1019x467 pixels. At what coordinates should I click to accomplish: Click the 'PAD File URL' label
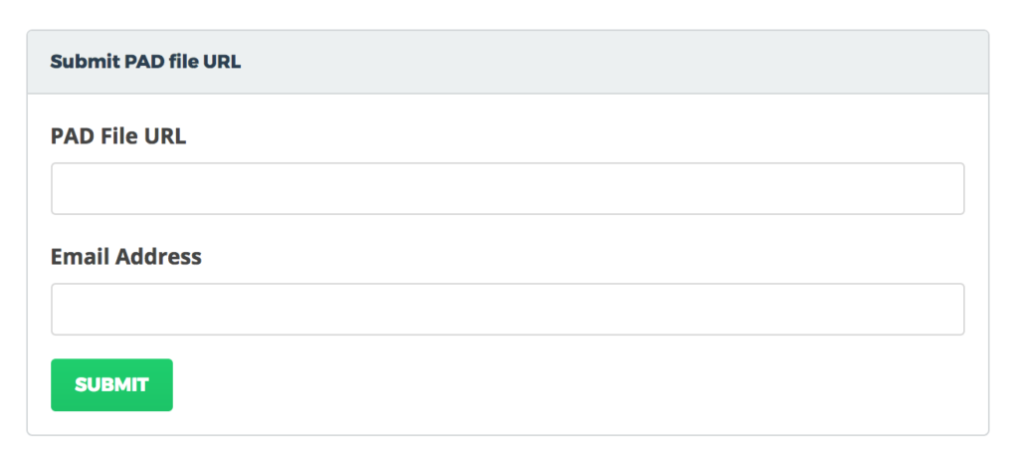118,136
